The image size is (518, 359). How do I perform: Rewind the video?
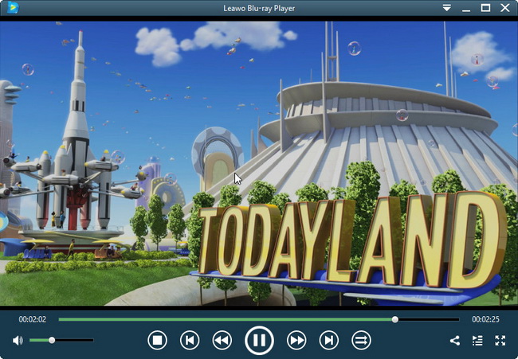[222, 340]
